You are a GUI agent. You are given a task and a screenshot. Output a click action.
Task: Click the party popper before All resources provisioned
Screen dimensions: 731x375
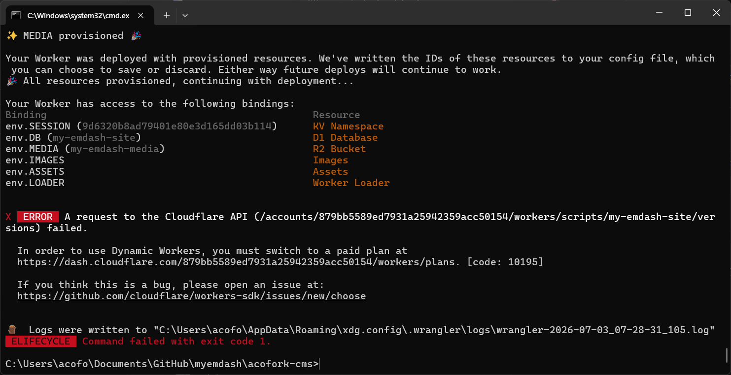point(11,81)
